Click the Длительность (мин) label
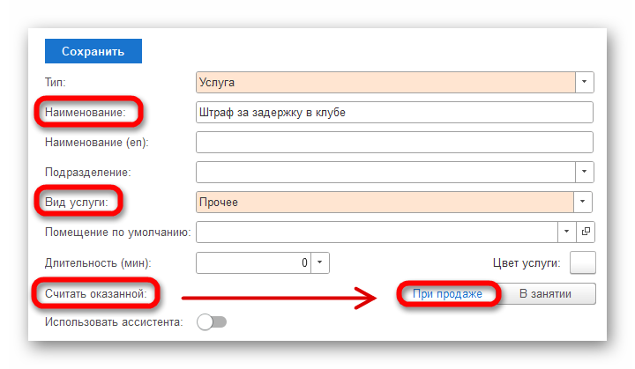The image size is (635, 369). pos(98,263)
